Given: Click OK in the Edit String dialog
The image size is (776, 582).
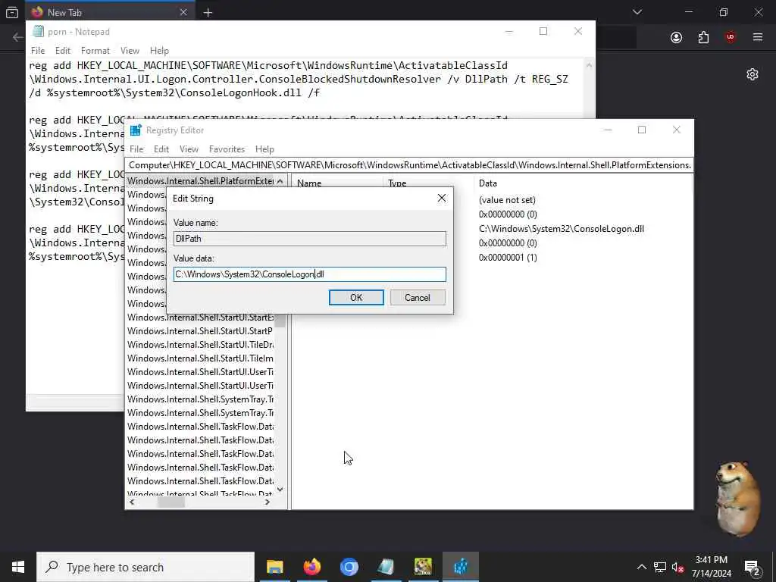Looking at the screenshot, I should click(x=356, y=297).
